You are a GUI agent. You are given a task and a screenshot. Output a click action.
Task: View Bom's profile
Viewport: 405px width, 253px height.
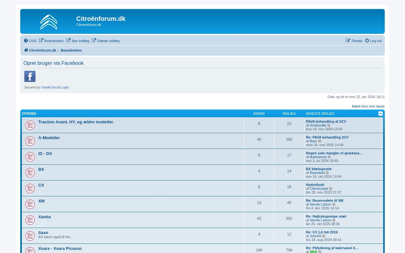coord(313,141)
